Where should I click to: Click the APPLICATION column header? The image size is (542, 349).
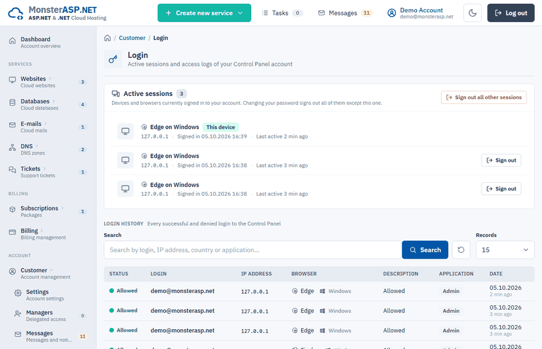456,274
